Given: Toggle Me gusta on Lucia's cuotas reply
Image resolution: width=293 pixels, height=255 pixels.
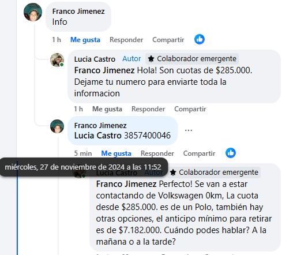Looking at the screenshot, I should pos(107,109).
